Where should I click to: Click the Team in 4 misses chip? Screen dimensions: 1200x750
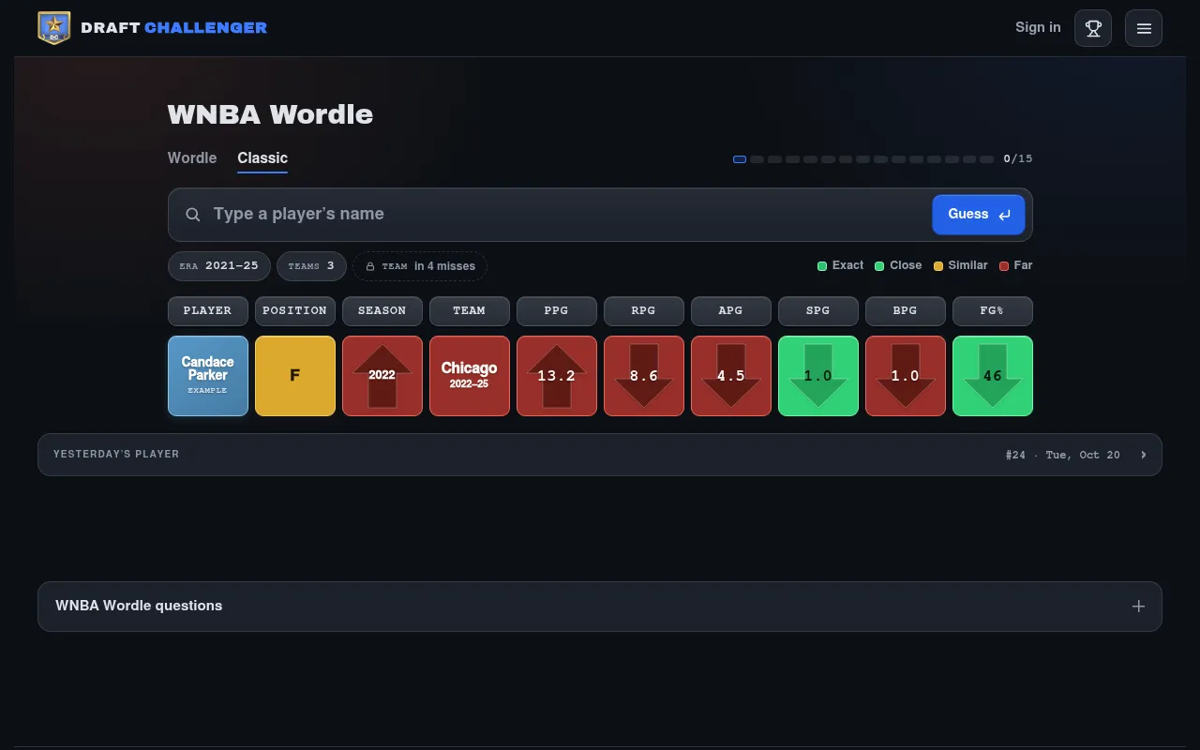click(420, 266)
